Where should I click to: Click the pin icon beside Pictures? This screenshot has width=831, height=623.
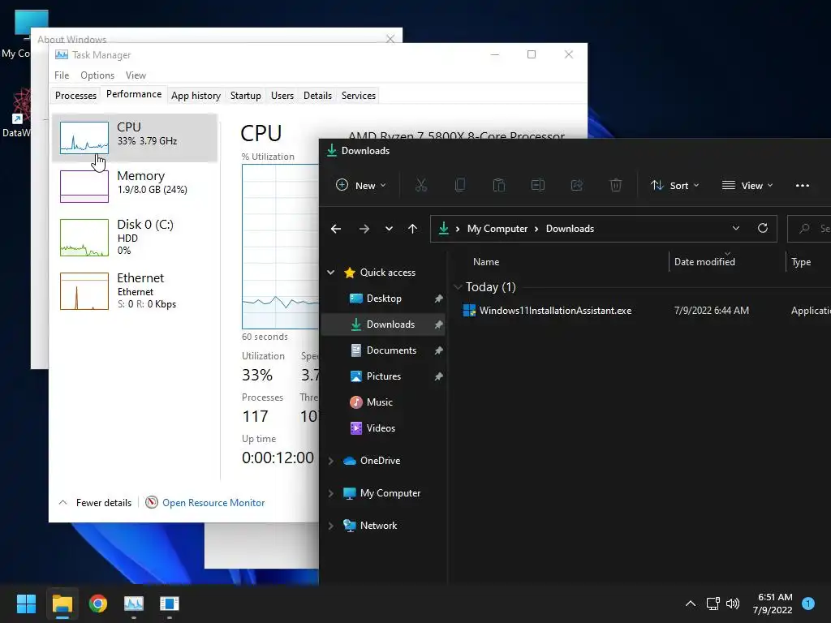[x=438, y=376]
